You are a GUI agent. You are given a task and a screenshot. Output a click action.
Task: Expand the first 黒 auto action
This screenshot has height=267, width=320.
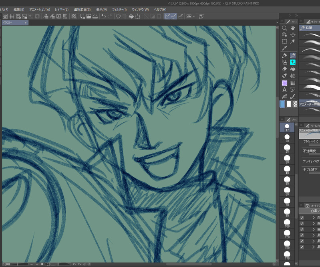click(x=314, y=235)
